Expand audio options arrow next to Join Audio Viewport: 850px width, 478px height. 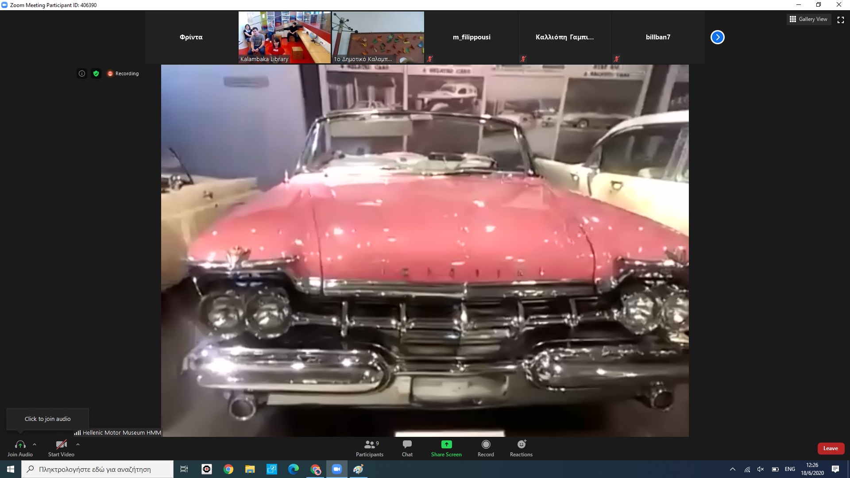(x=35, y=444)
